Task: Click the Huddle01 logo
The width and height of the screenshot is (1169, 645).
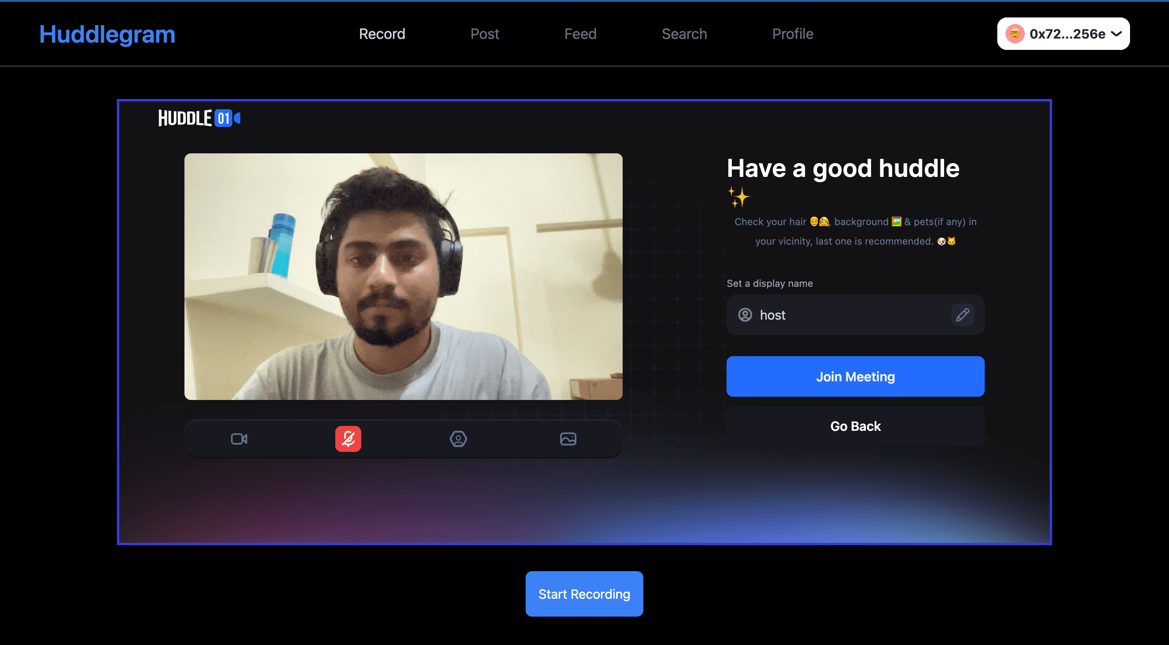Action: [199, 118]
